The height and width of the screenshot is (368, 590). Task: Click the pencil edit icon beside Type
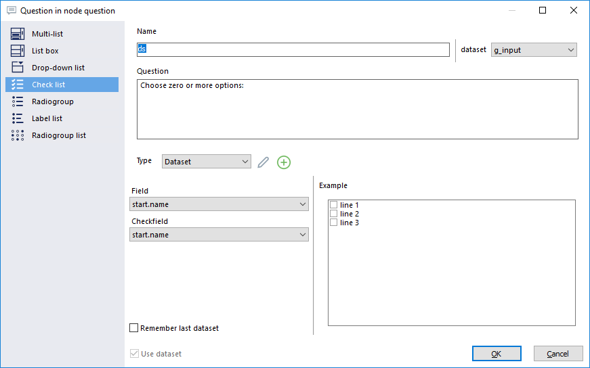263,162
